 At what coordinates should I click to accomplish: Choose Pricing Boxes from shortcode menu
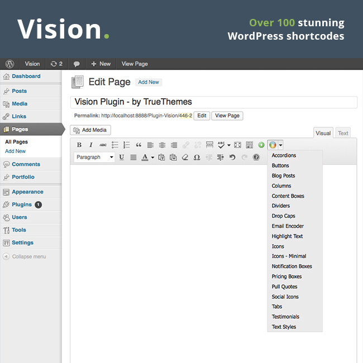click(x=286, y=276)
